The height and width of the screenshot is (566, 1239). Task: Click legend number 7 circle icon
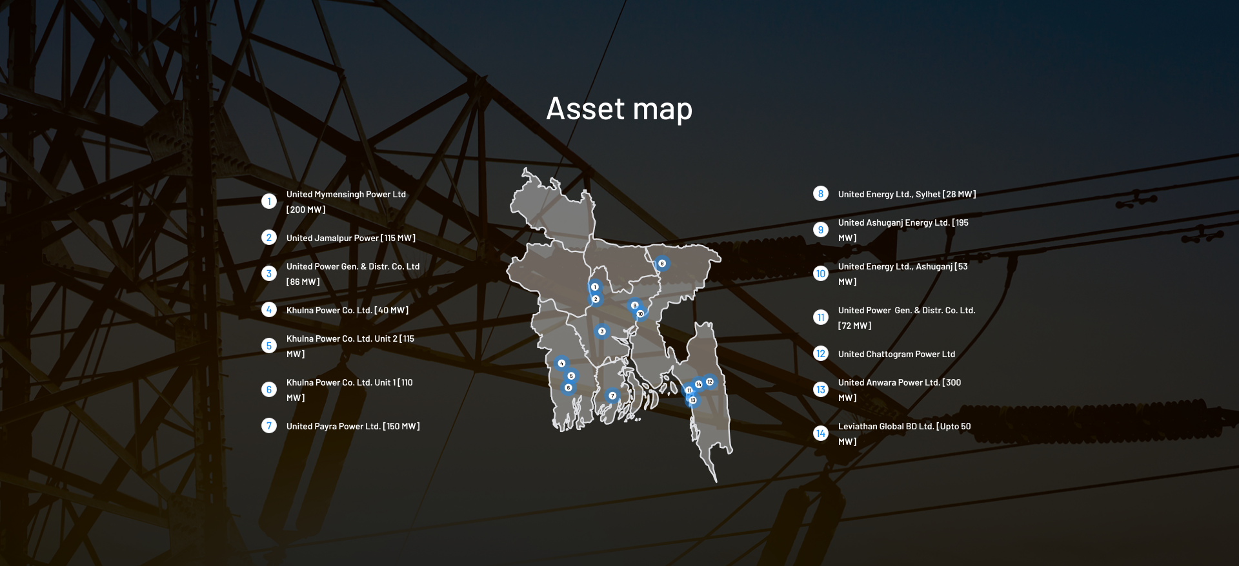(x=269, y=426)
